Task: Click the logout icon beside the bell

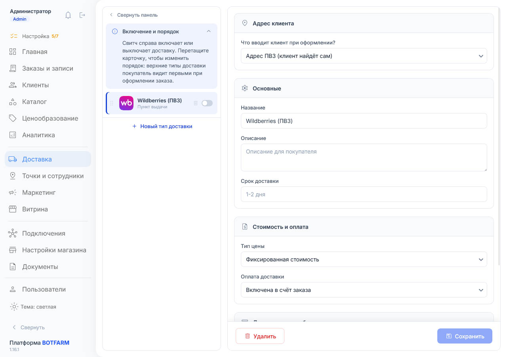Action: pyautogui.click(x=82, y=15)
